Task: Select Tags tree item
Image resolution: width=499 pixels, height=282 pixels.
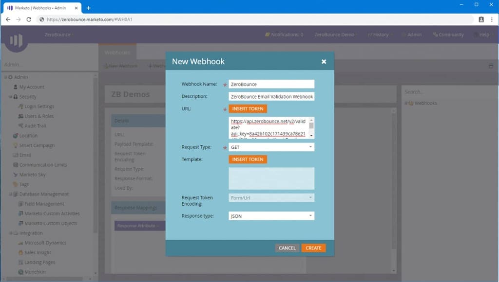Action: coord(24,184)
